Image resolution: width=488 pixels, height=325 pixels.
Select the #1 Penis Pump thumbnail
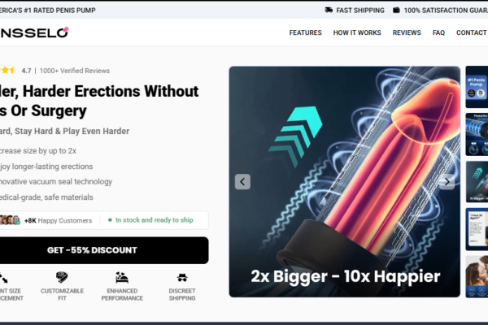tap(477, 87)
